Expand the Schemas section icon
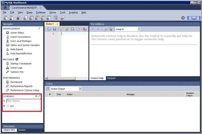Screen dimensions: 202x134 point(39,96)
